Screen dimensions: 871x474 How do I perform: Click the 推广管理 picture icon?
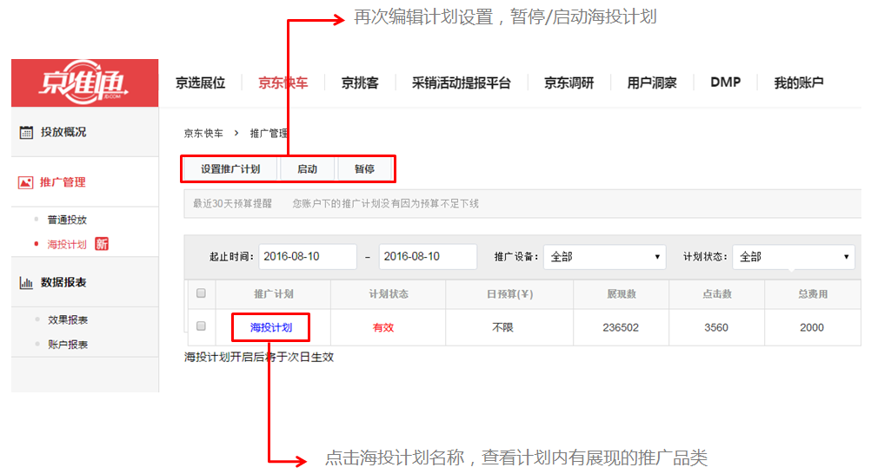point(25,182)
